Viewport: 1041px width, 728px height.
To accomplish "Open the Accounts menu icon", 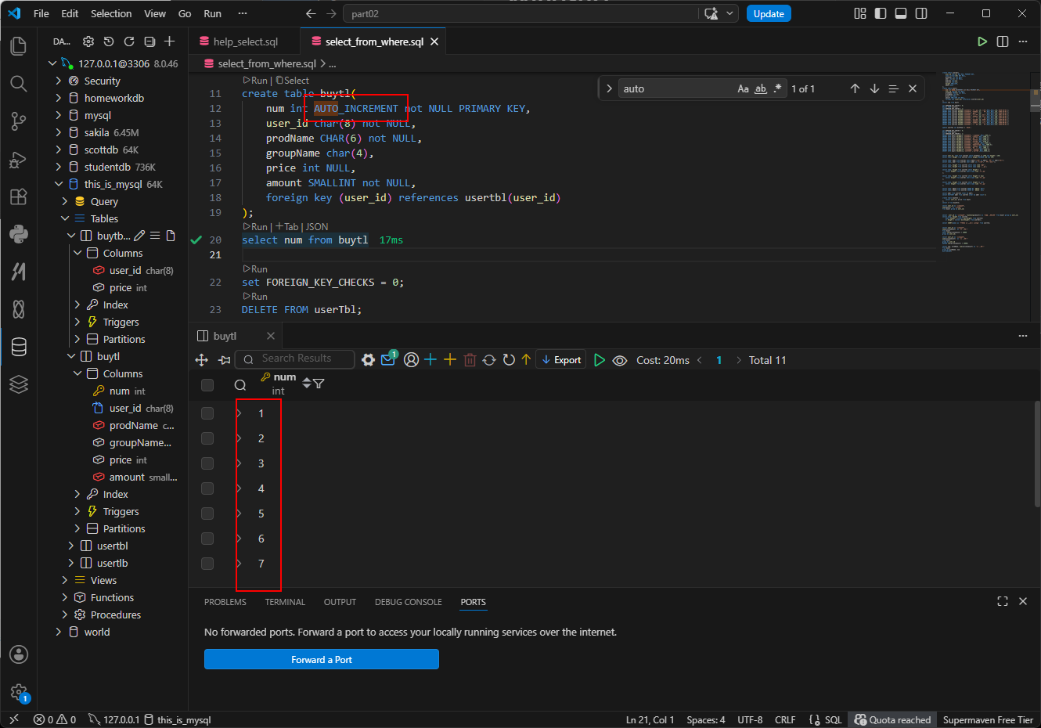I will [x=19, y=654].
